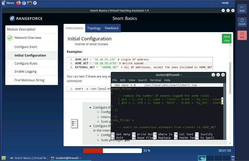The image size is (249, 161).
Task: Click the Back arrow button
Action: pyautogui.click(x=242, y=8)
